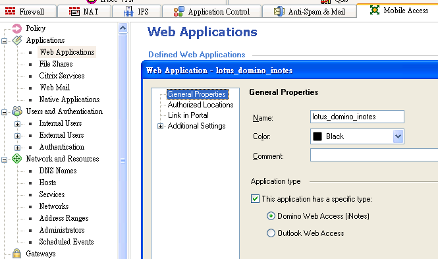The image size is (438, 259).
Task: Click the Firewall brick wall icon
Action: [11, 11]
